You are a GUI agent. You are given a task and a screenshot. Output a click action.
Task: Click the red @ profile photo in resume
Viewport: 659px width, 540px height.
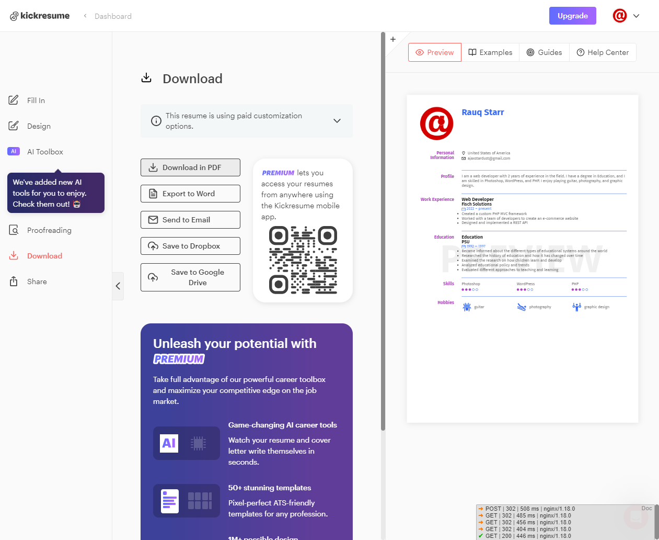point(437,123)
